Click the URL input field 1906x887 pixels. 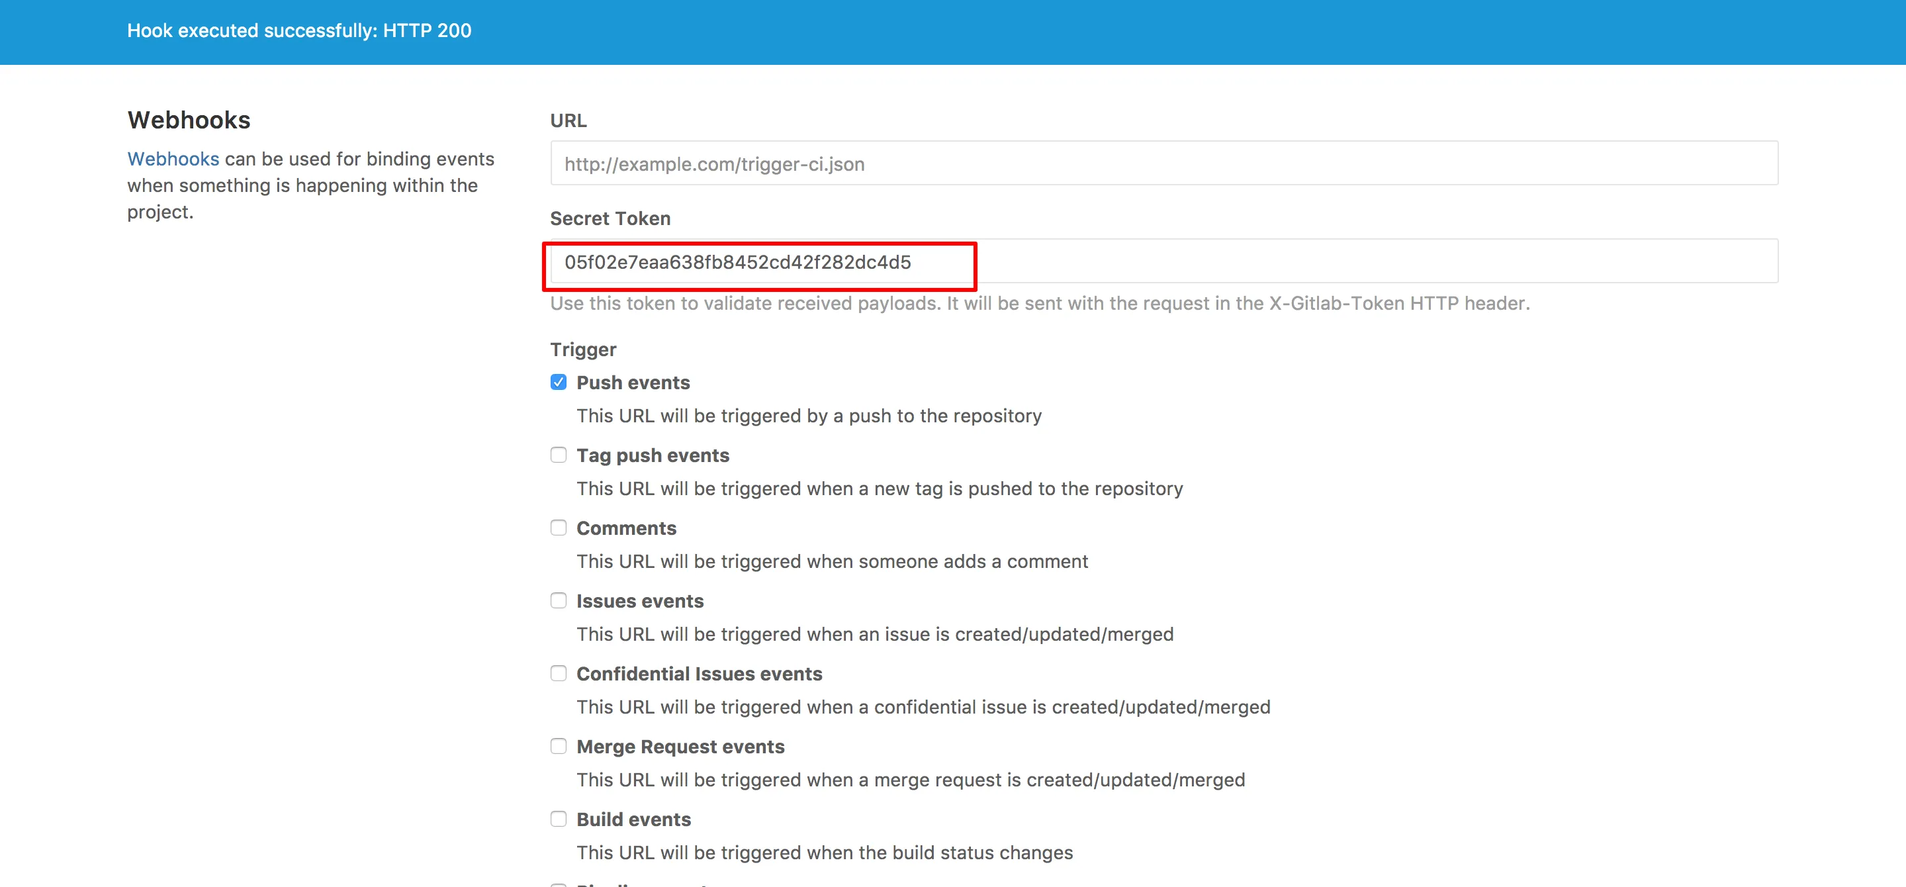coord(1163,163)
